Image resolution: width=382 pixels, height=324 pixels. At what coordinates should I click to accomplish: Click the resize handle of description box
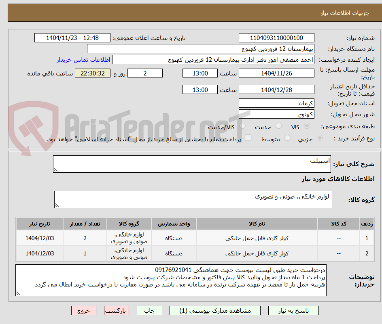[55, 170]
